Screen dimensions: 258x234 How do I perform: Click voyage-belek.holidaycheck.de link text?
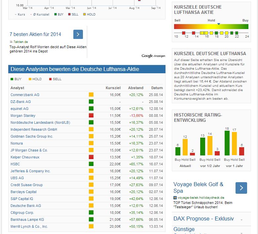coord(201,197)
